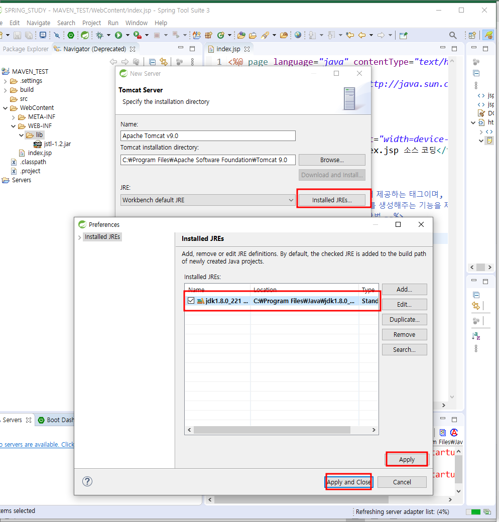Click the Installed JREs... button
Viewport: 499px width, 522px height.
[x=332, y=200]
